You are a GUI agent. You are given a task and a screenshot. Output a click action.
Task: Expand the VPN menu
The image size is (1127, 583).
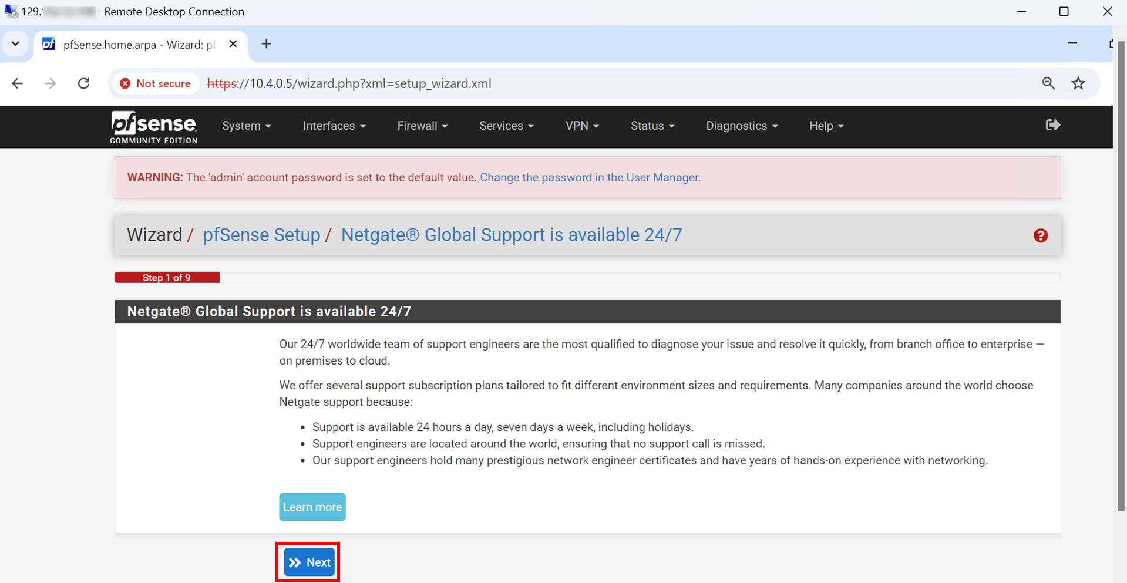click(582, 126)
